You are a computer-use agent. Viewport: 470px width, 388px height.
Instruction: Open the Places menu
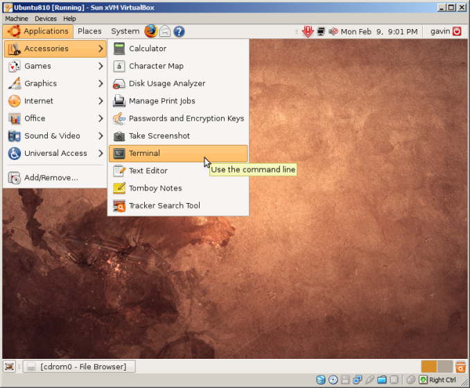[89, 31]
